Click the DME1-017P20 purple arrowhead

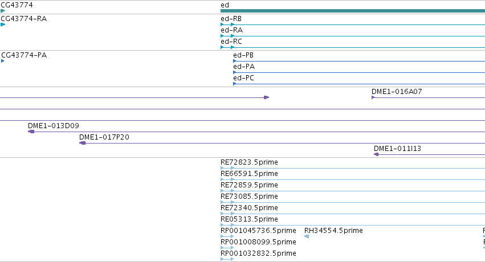(x=82, y=143)
